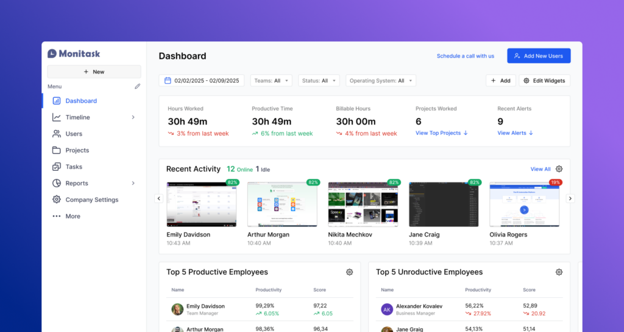This screenshot has width=624, height=332.
Task: Open Nikita Mechkov's screenshot thumbnail
Action: click(363, 204)
